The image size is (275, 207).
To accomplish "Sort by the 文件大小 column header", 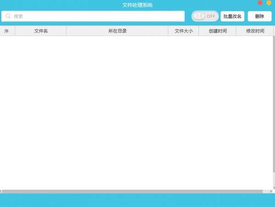I will (x=183, y=31).
